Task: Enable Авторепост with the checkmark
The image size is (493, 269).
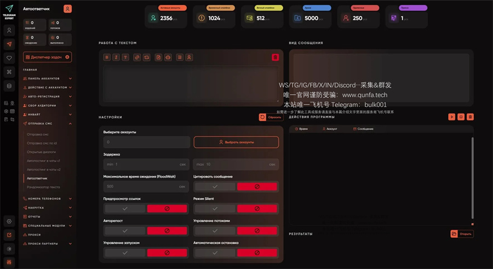Action: 125,231
